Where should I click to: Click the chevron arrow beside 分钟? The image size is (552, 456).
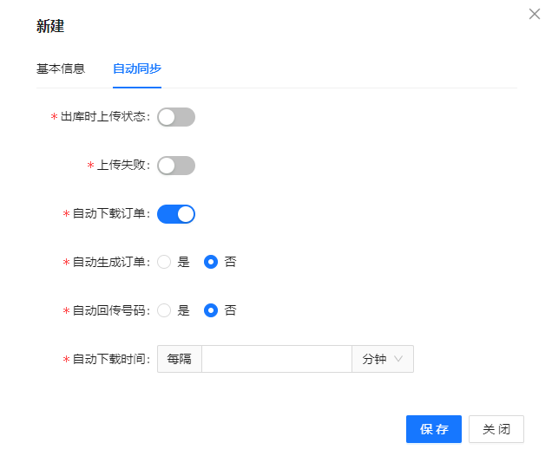398,359
